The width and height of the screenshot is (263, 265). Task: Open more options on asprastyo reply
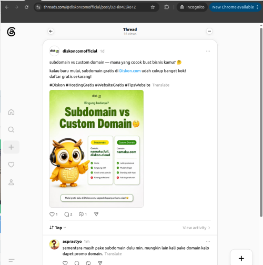pos(208,241)
